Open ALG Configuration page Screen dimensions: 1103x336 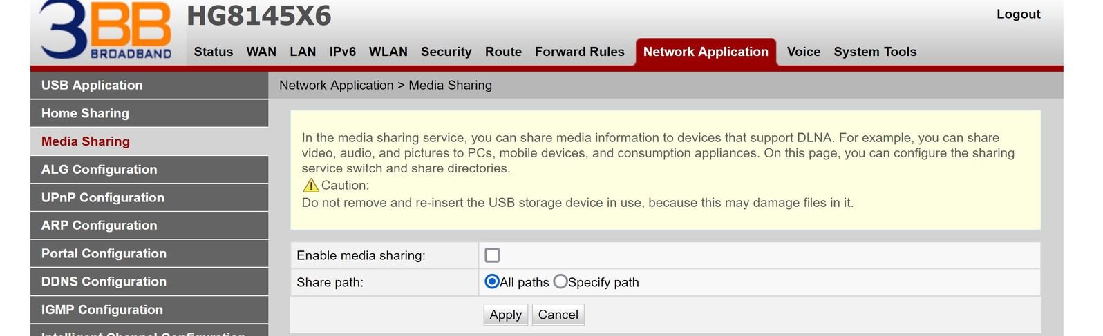[149, 169]
